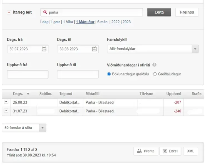The image size is (206, 165).
Task: Open calendar for Dags. frá date
Action: (44, 49)
